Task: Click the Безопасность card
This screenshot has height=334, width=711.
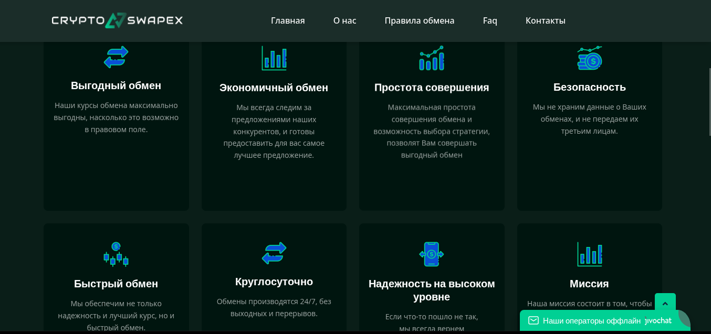Action: tap(589, 126)
